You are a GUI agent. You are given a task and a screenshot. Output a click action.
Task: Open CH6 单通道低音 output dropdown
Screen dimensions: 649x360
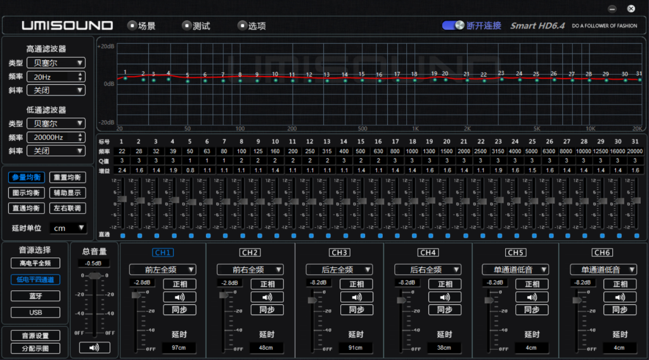tap(603, 270)
